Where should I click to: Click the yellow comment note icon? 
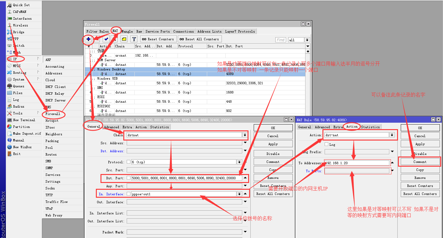124,39
